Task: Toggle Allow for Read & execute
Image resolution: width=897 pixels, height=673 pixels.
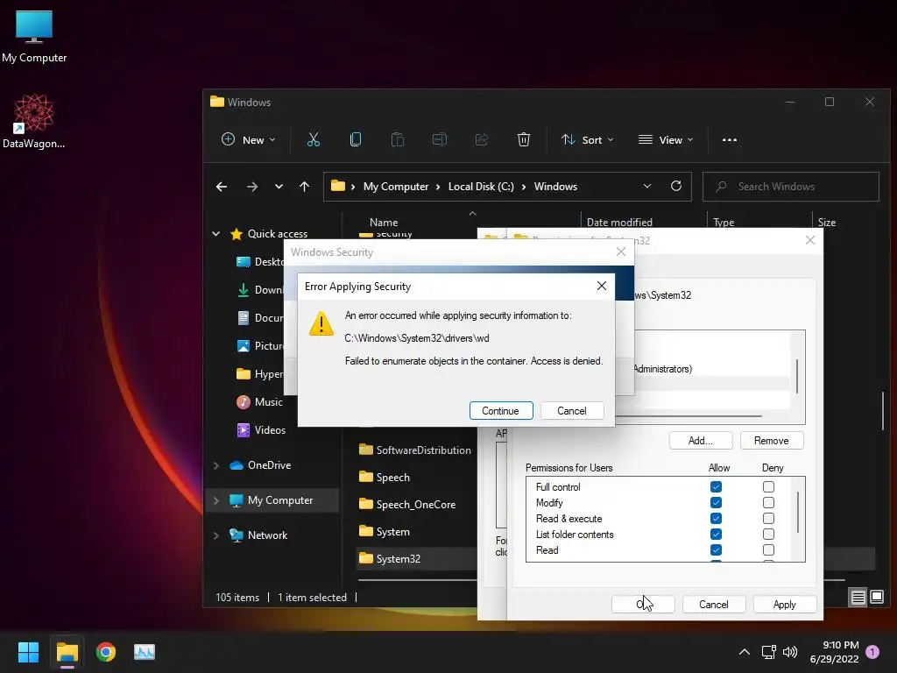Action: (x=716, y=518)
